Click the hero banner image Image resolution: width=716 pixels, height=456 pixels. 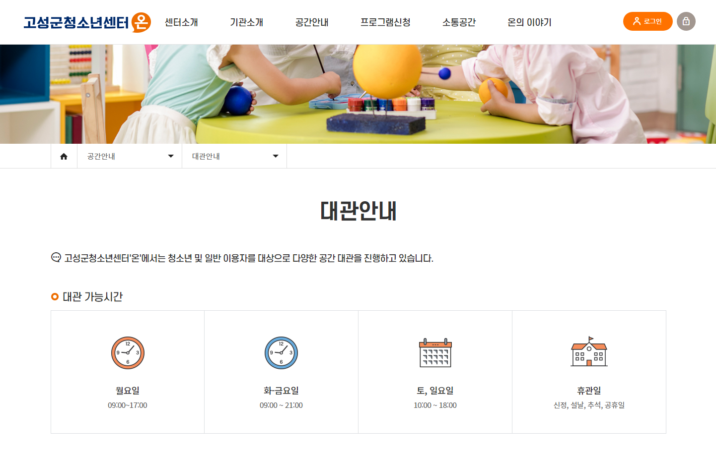point(358,94)
